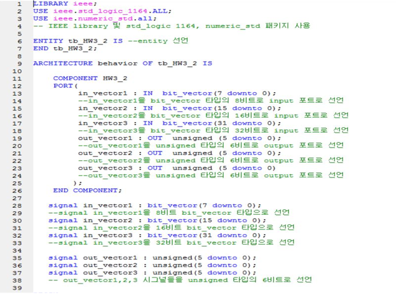Click the closing ');' on line 25
The height and width of the screenshot is (295, 396).
[x=78, y=183]
